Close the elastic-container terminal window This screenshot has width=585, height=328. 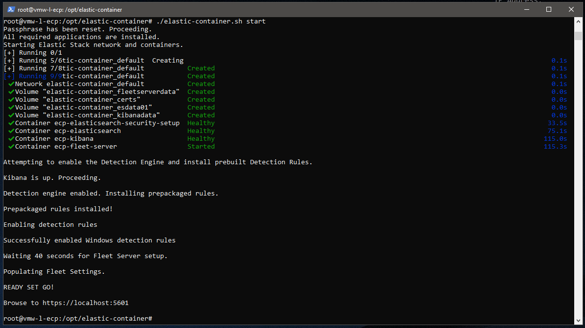click(x=571, y=9)
